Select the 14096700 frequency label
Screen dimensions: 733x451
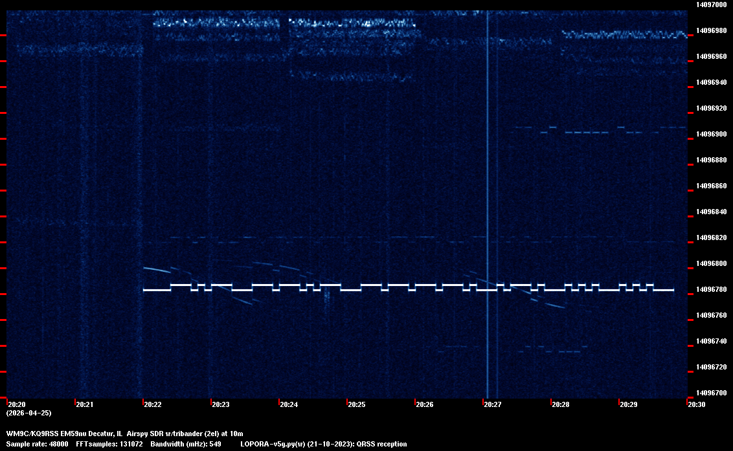[710, 393]
